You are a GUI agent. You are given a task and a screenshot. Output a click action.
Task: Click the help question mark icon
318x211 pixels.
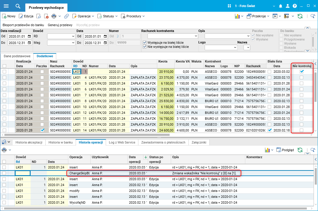[x=294, y=6]
